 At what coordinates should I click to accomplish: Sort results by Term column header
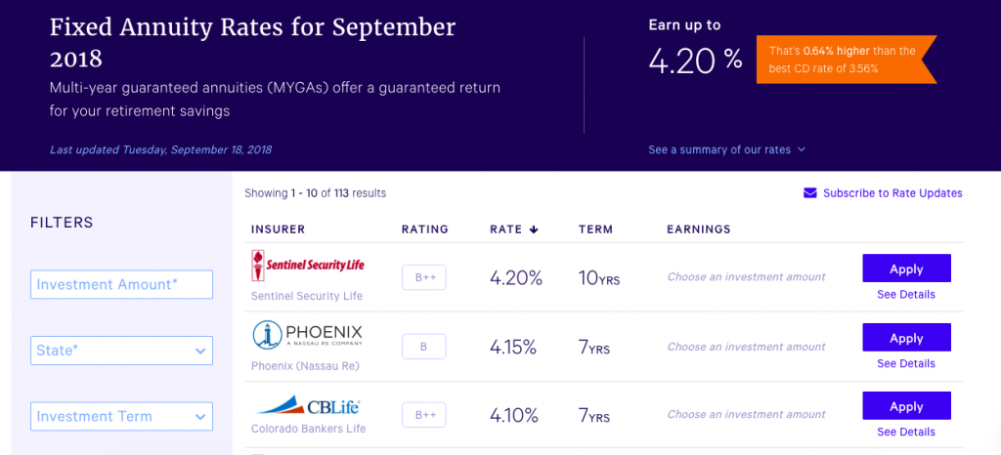click(x=595, y=229)
